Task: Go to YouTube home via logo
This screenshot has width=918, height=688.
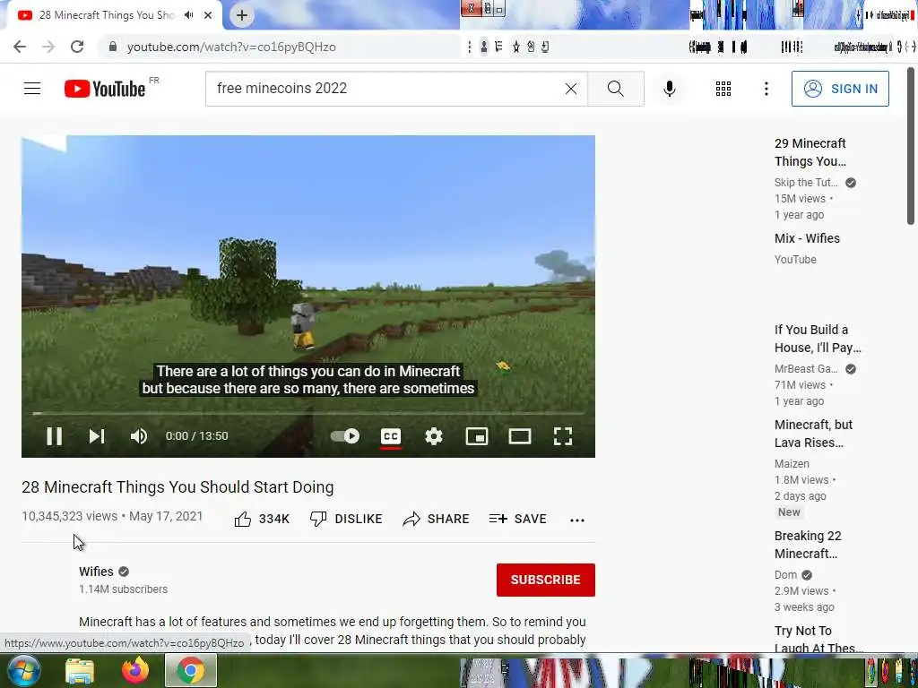Action: (x=105, y=89)
